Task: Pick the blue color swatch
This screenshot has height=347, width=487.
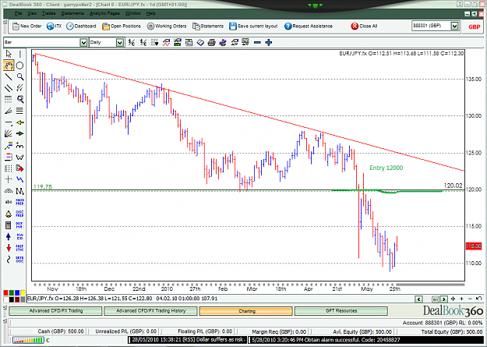Action: [x=17, y=293]
